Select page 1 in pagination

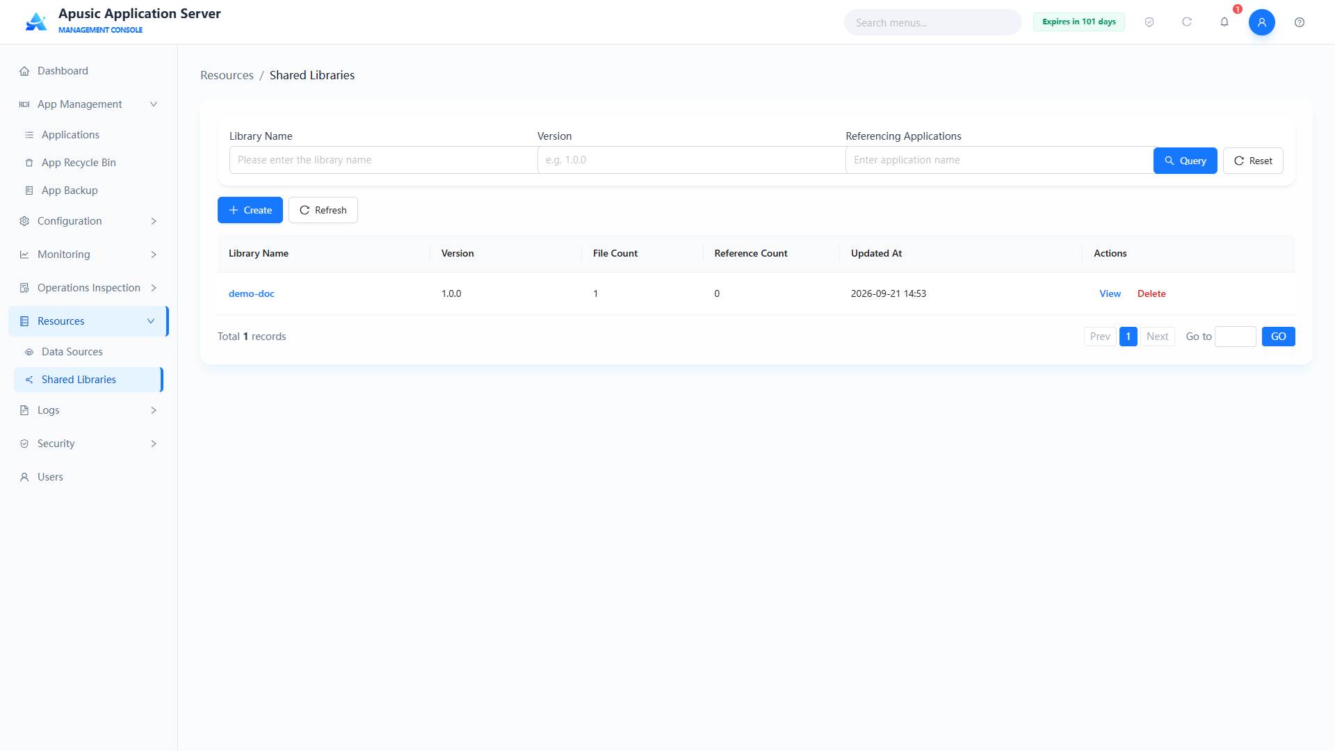coord(1128,337)
